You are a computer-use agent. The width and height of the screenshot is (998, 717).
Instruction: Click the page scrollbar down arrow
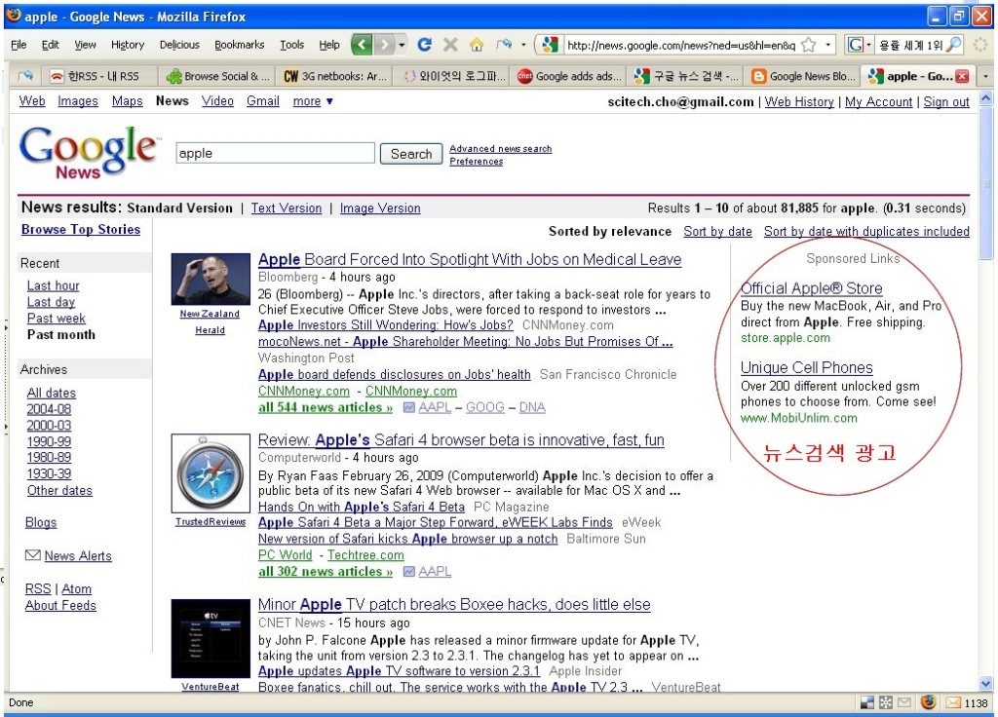click(x=986, y=684)
